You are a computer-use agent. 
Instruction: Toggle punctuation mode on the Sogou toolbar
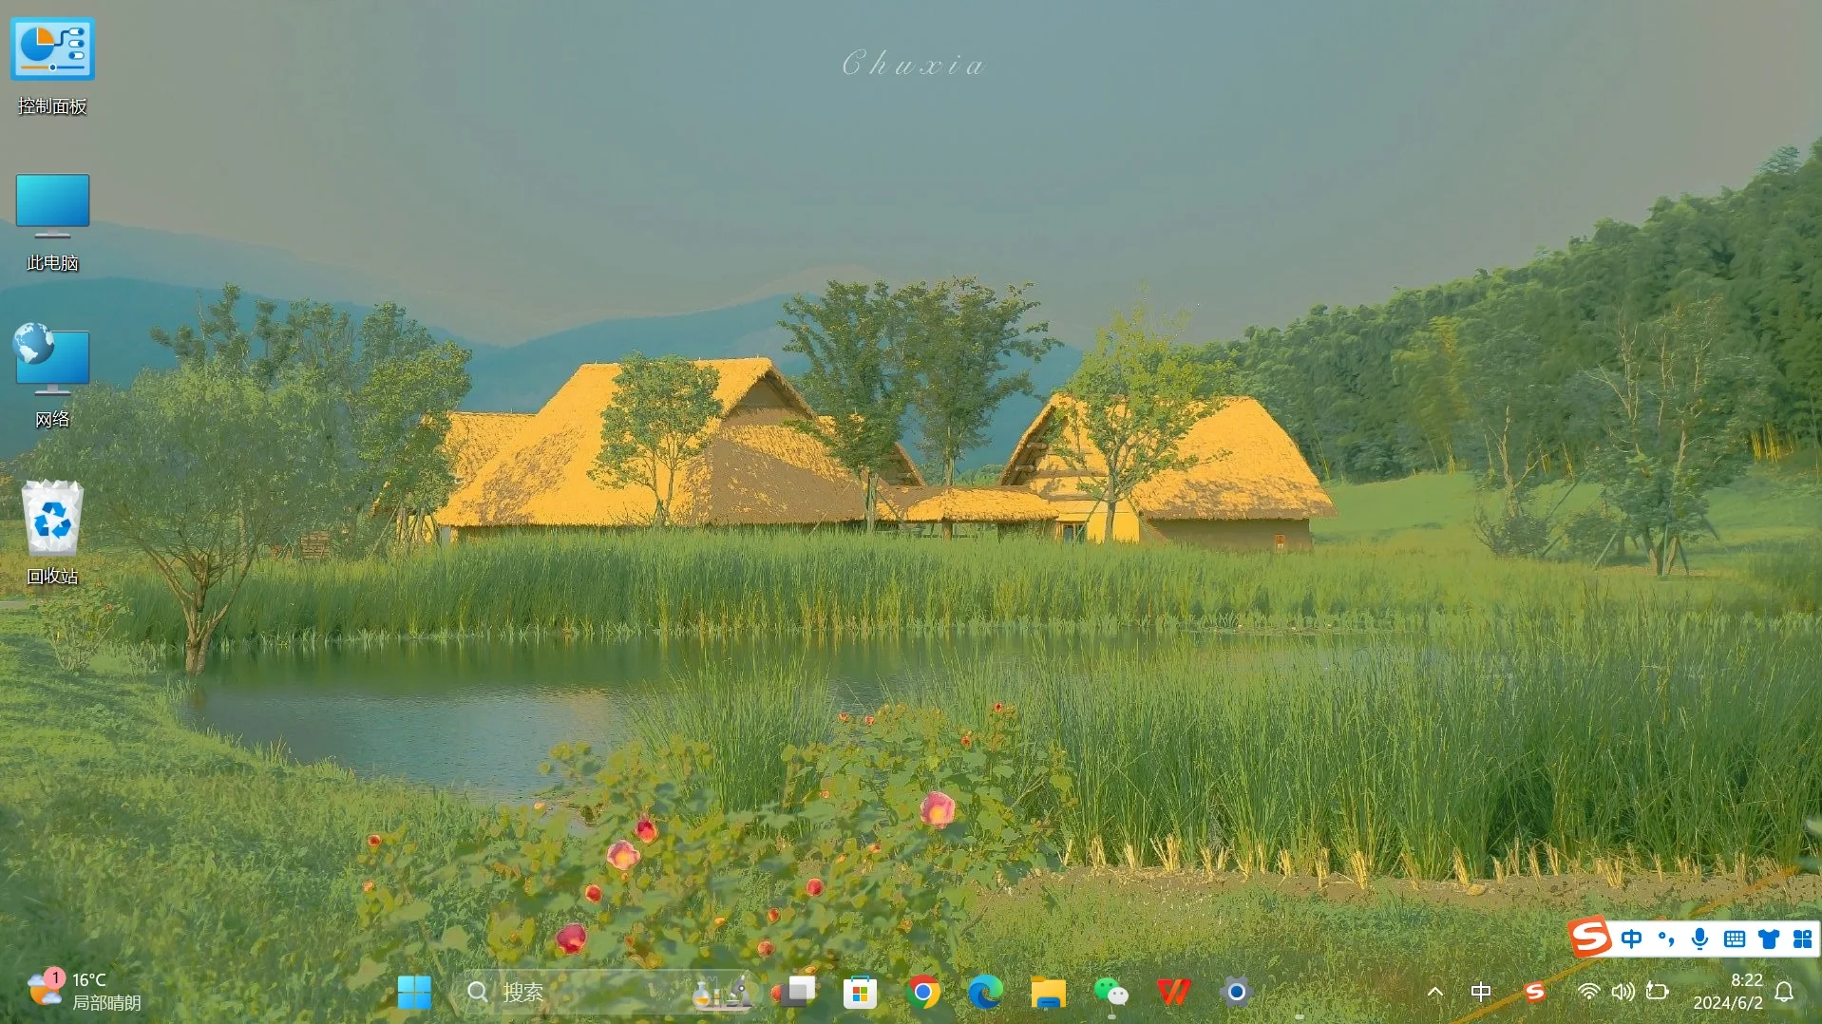[1665, 939]
